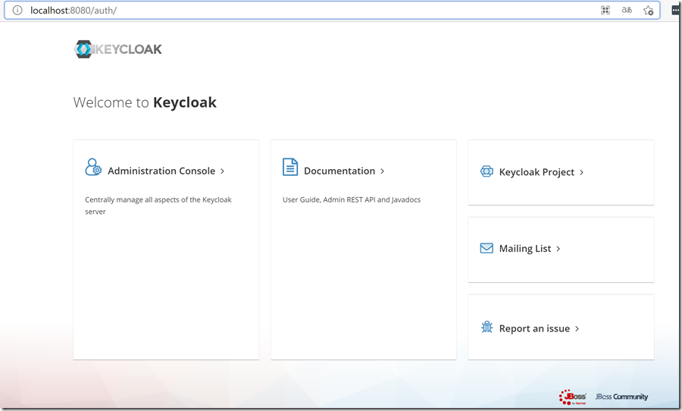
Task: Click chevron next to Administration Console
Action: tap(222, 171)
